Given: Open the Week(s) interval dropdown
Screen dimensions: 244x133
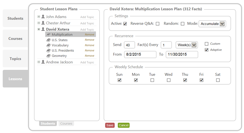Looking at the screenshot, I should (187, 45).
